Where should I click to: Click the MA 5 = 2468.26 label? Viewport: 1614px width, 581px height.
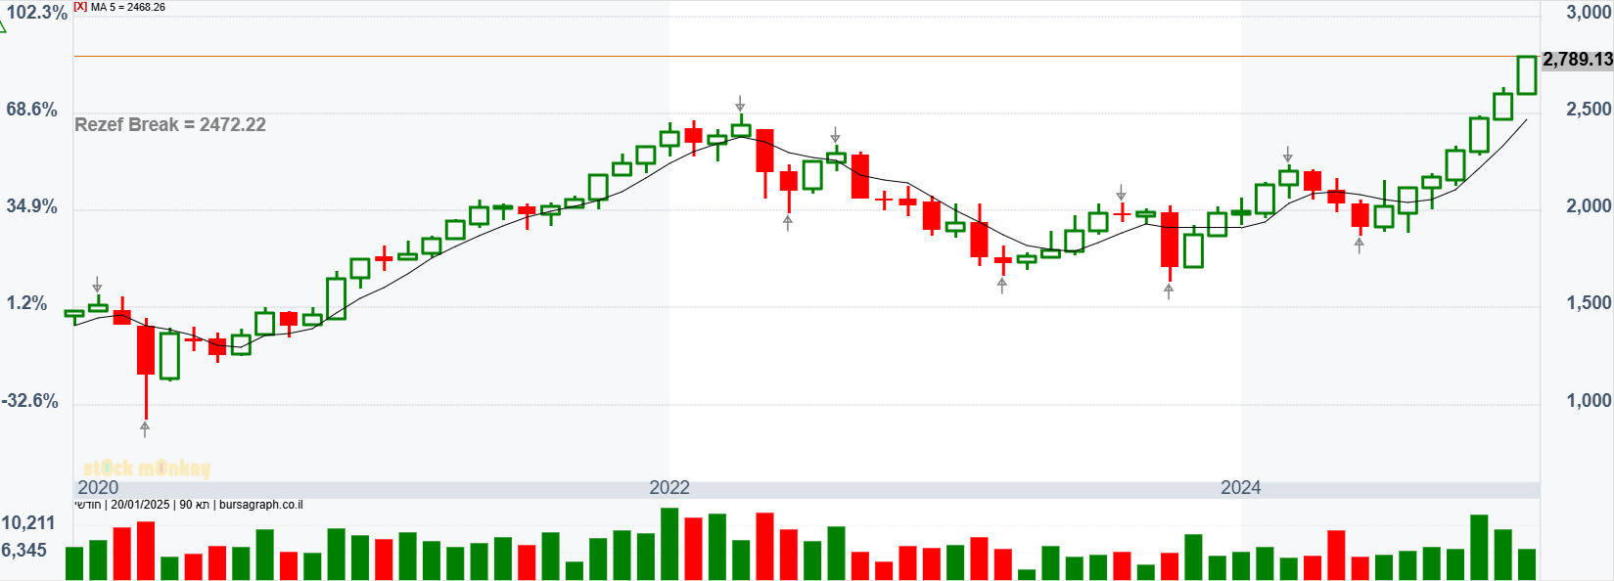click(x=128, y=7)
